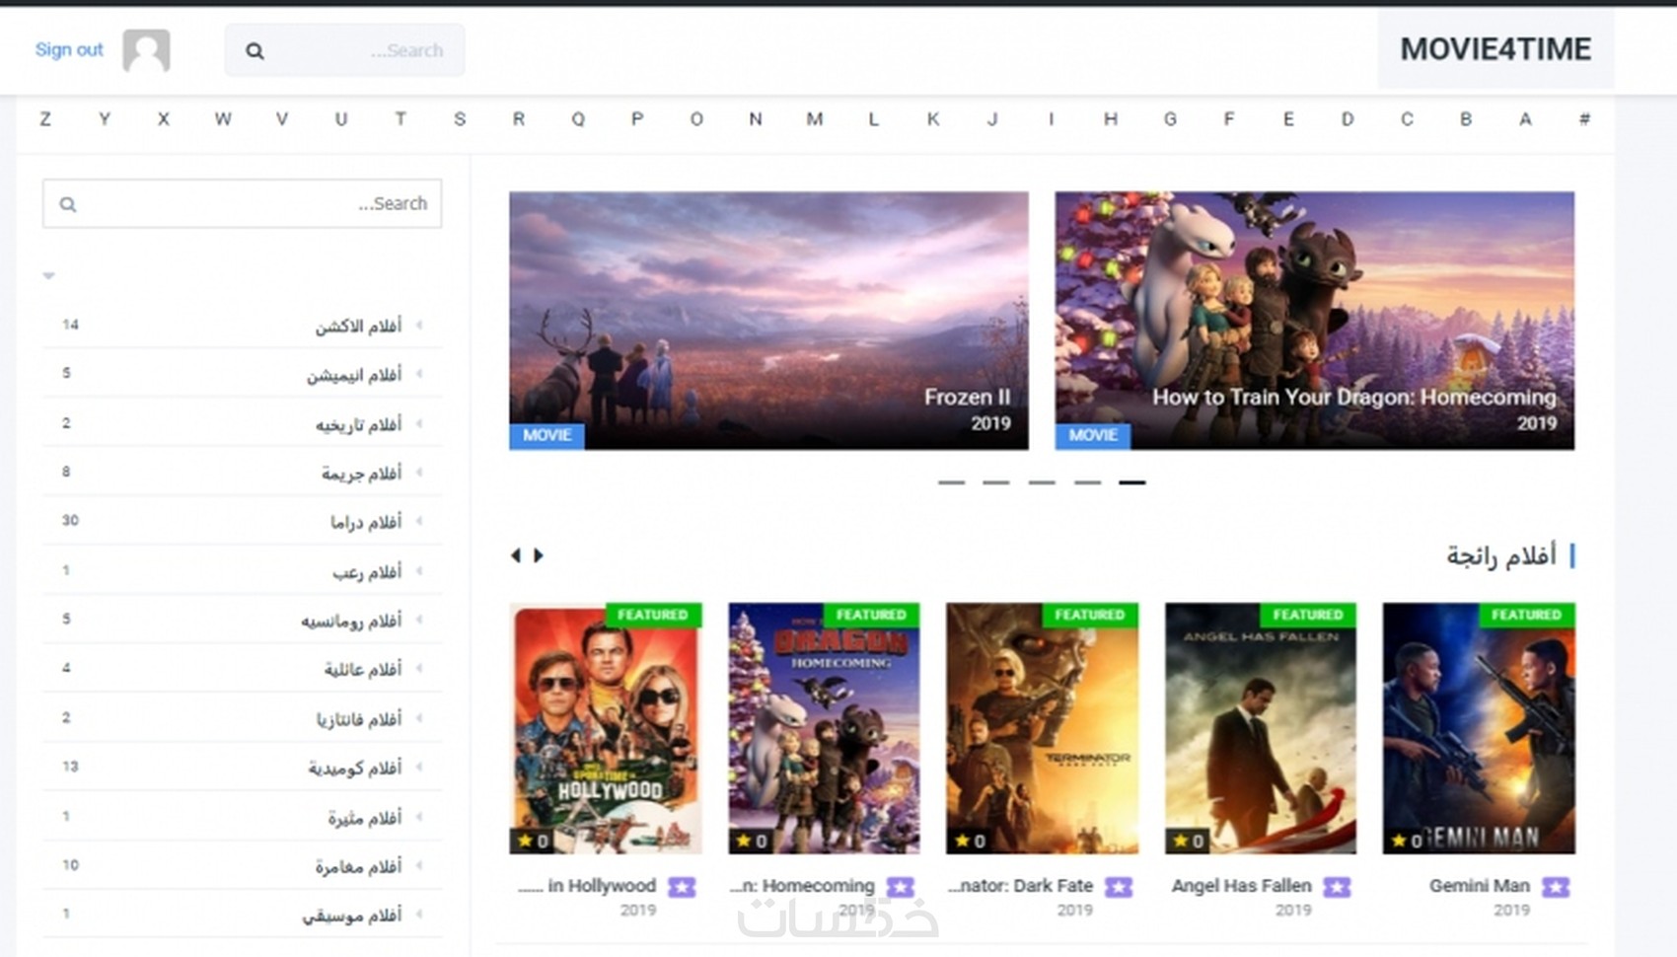Image resolution: width=1677 pixels, height=957 pixels.
Task: Filter movies by letter Z
Action: tap(45, 119)
